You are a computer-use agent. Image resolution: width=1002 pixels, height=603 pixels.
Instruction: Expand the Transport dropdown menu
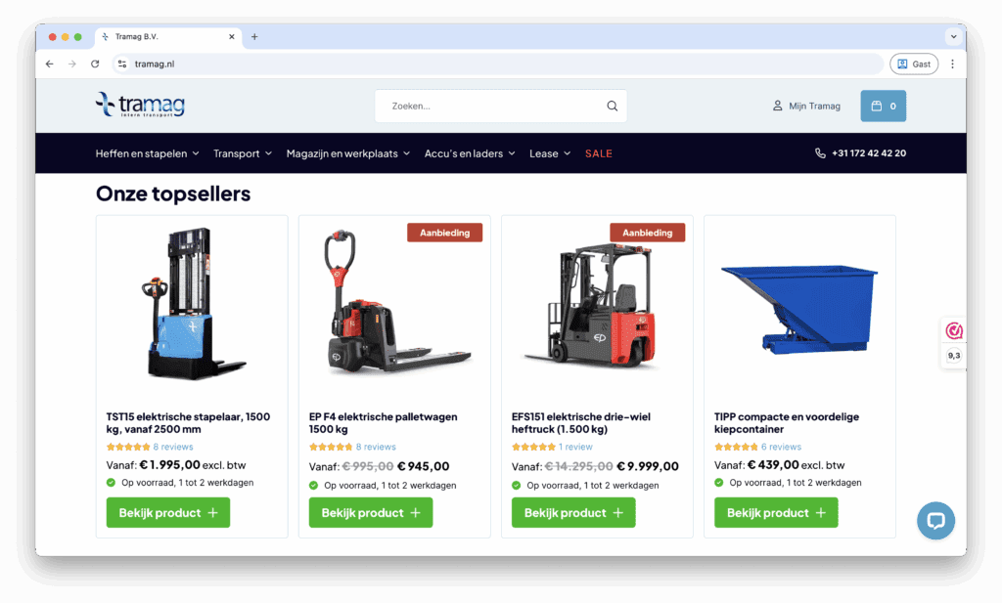pyautogui.click(x=243, y=153)
